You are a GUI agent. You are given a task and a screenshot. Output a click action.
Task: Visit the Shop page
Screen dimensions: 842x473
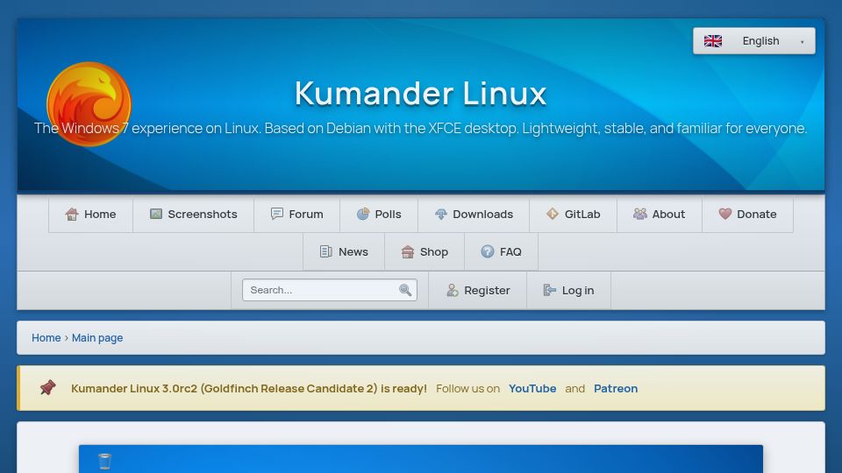[425, 251]
